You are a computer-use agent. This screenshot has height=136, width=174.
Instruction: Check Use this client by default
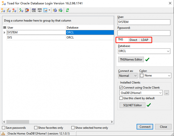pos(121,98)
